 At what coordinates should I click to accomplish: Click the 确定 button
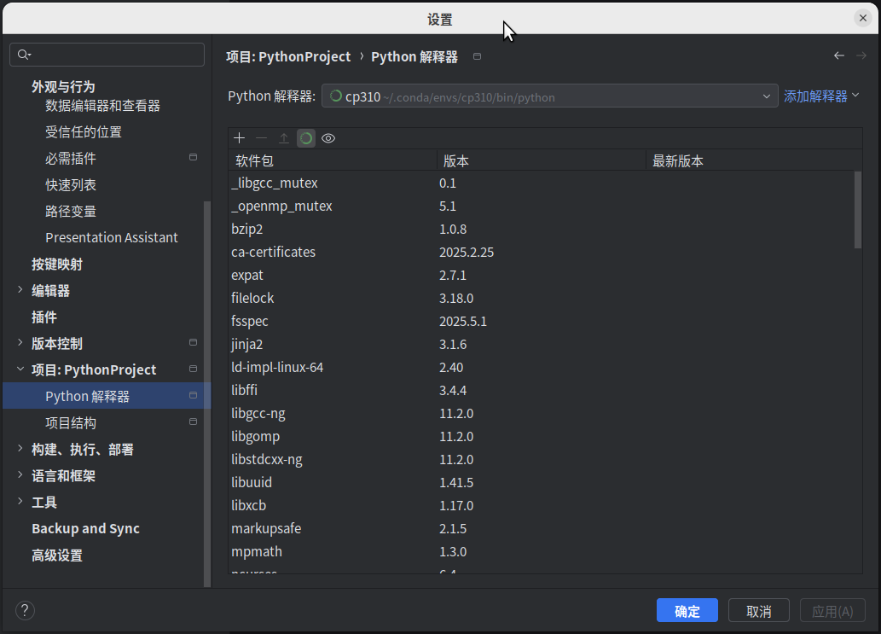[x=687, y=611]
